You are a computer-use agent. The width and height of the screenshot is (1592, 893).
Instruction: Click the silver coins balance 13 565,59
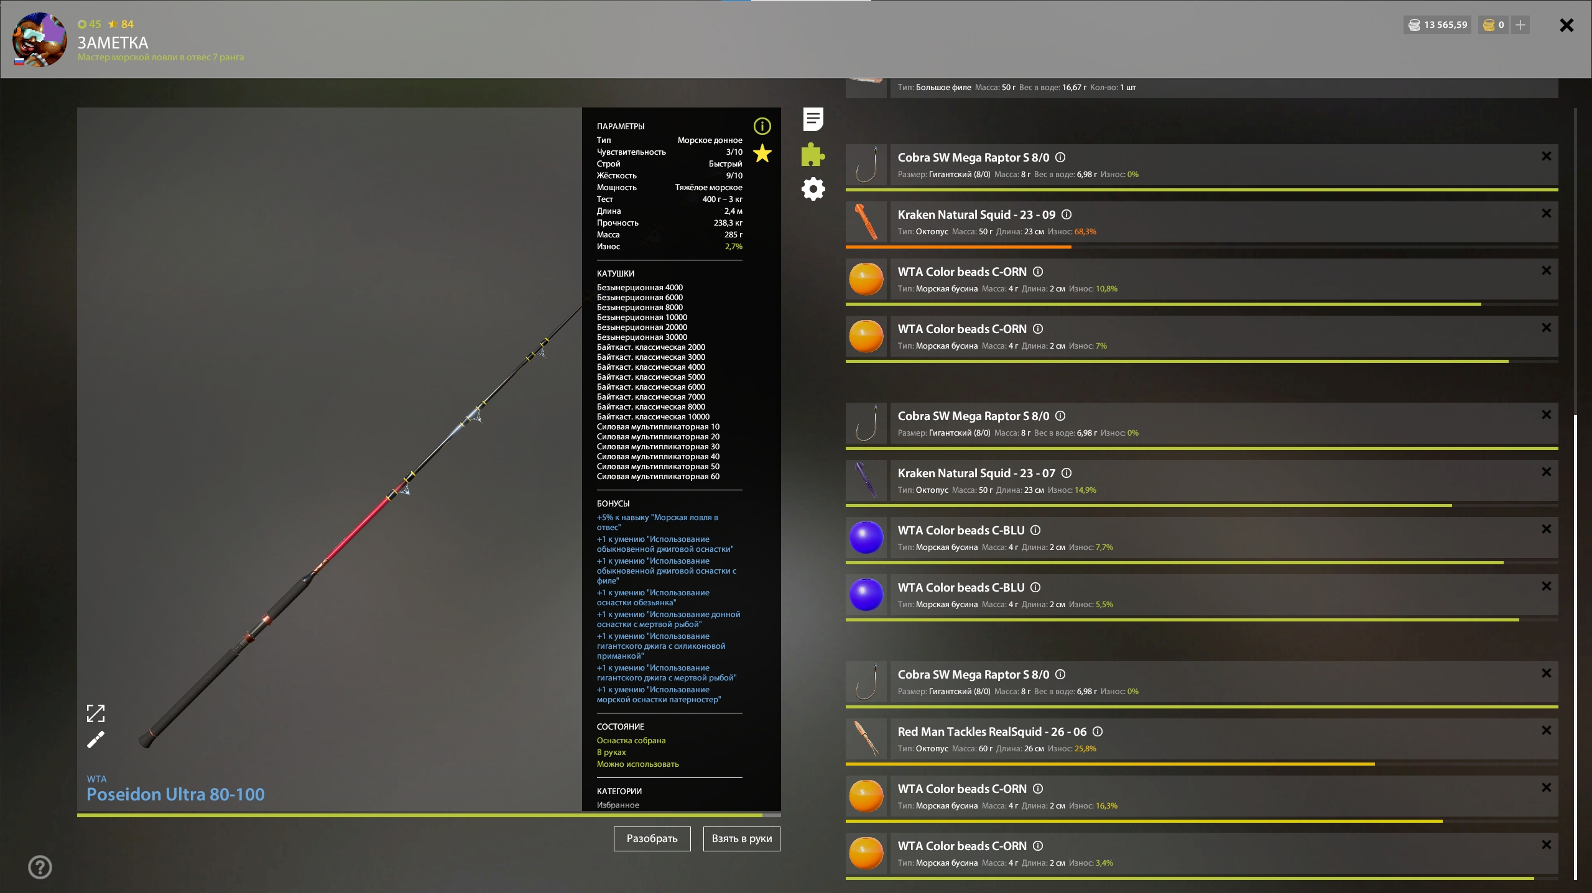pyautogui.click(x=1438, y=25)
